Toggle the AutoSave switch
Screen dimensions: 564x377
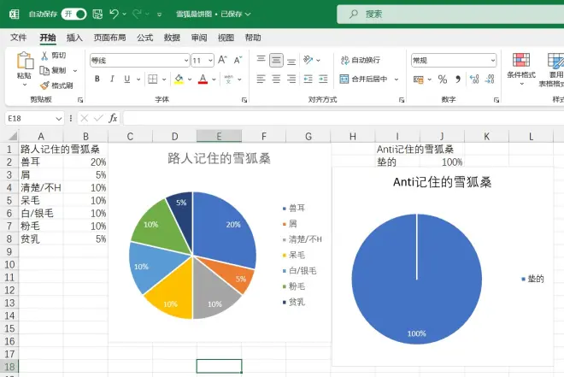coord(74,15)
